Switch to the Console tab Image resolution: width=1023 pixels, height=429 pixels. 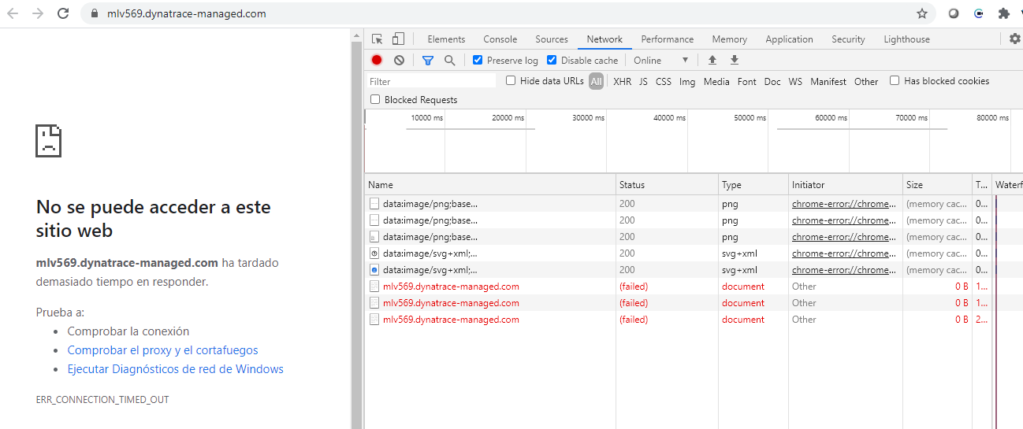[500, 39]
